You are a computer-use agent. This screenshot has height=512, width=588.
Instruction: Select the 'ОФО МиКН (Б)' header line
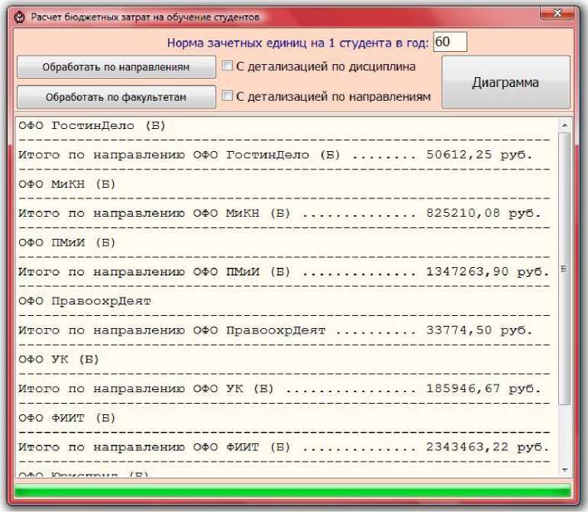tap(66, 184)
